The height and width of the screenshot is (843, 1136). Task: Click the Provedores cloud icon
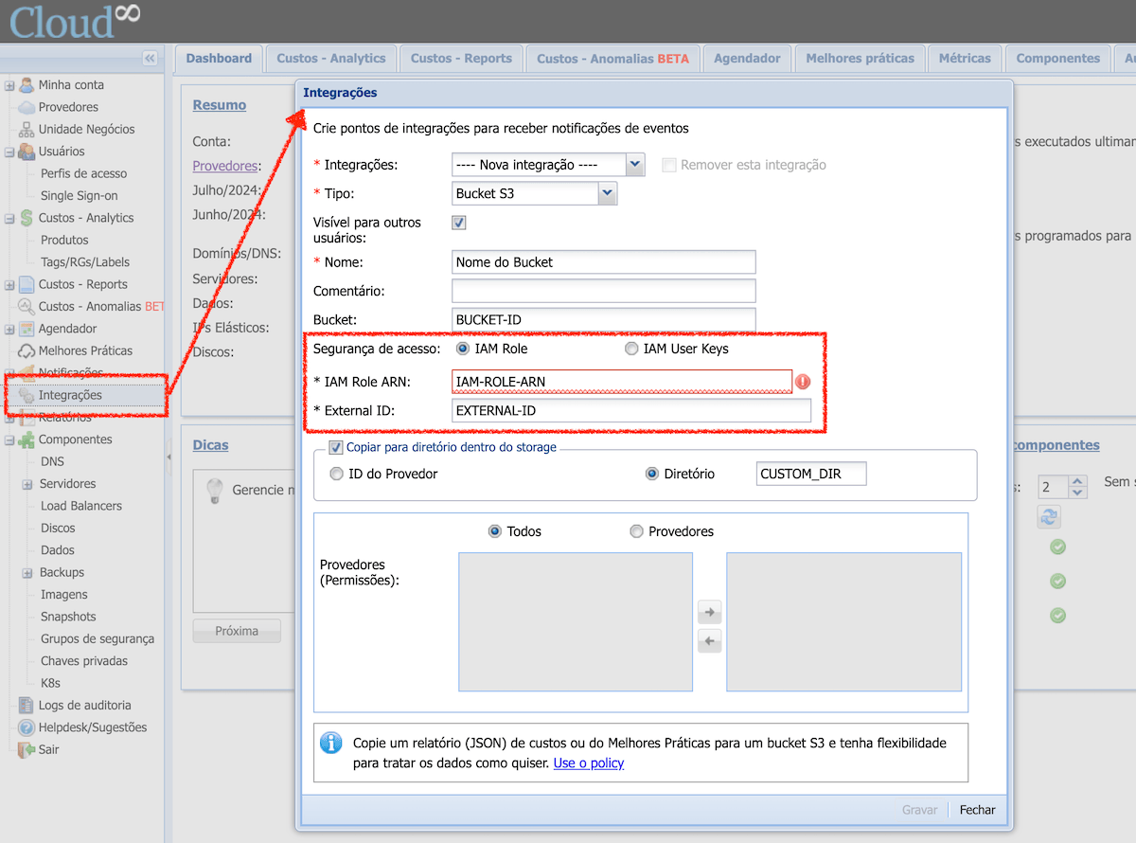pos(27,107)
